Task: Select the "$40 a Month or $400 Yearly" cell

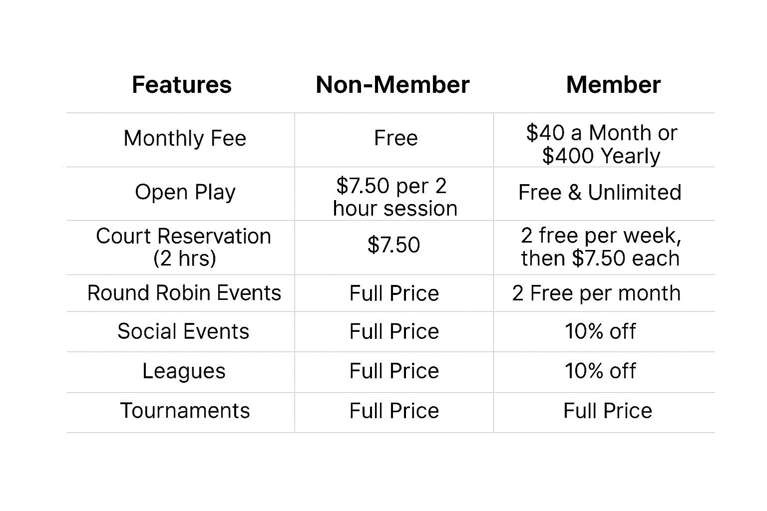Action: [x=601, y=144]
